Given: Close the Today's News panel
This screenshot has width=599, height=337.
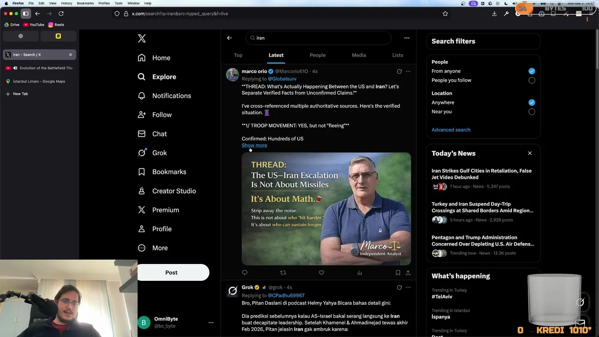Looking at the screenshot, I should [x=530, y=154].
